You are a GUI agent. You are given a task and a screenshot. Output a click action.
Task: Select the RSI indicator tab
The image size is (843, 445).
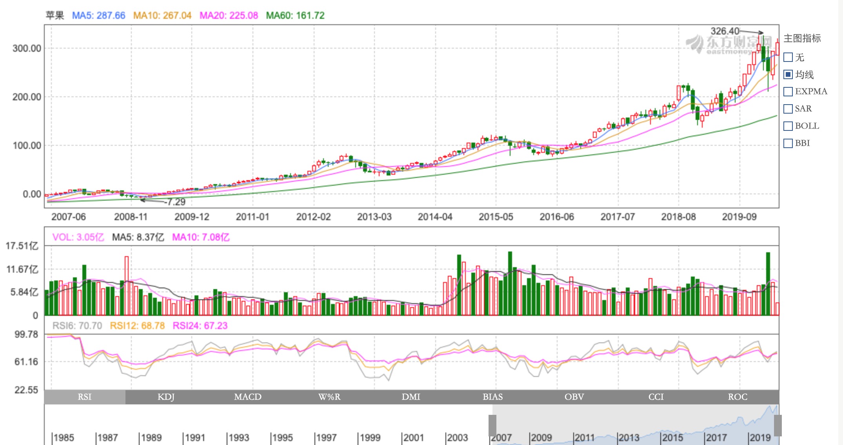85,397
